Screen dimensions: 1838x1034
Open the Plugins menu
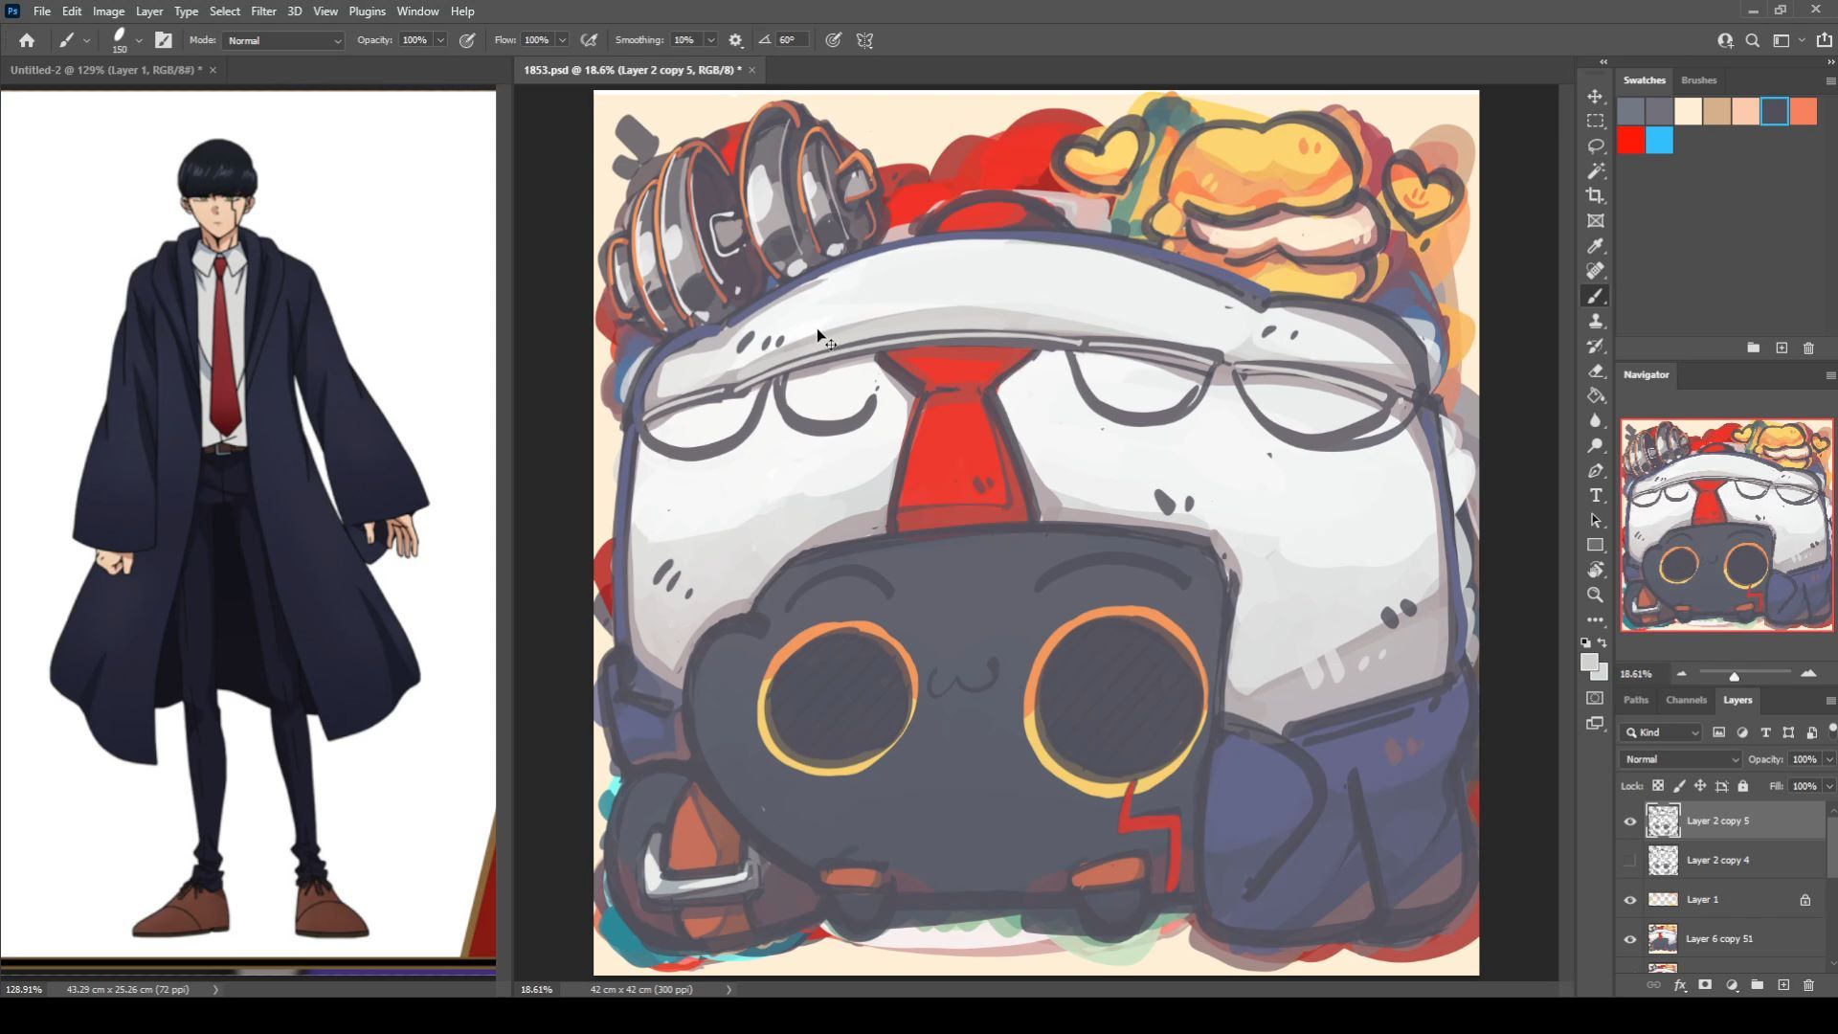tap(367, 11)
